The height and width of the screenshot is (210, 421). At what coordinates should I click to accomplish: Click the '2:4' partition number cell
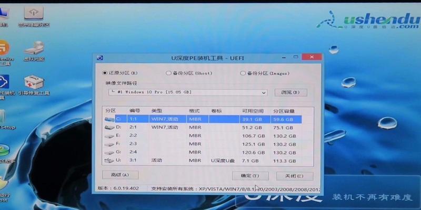pyautogui.click(x=133, y=152)
